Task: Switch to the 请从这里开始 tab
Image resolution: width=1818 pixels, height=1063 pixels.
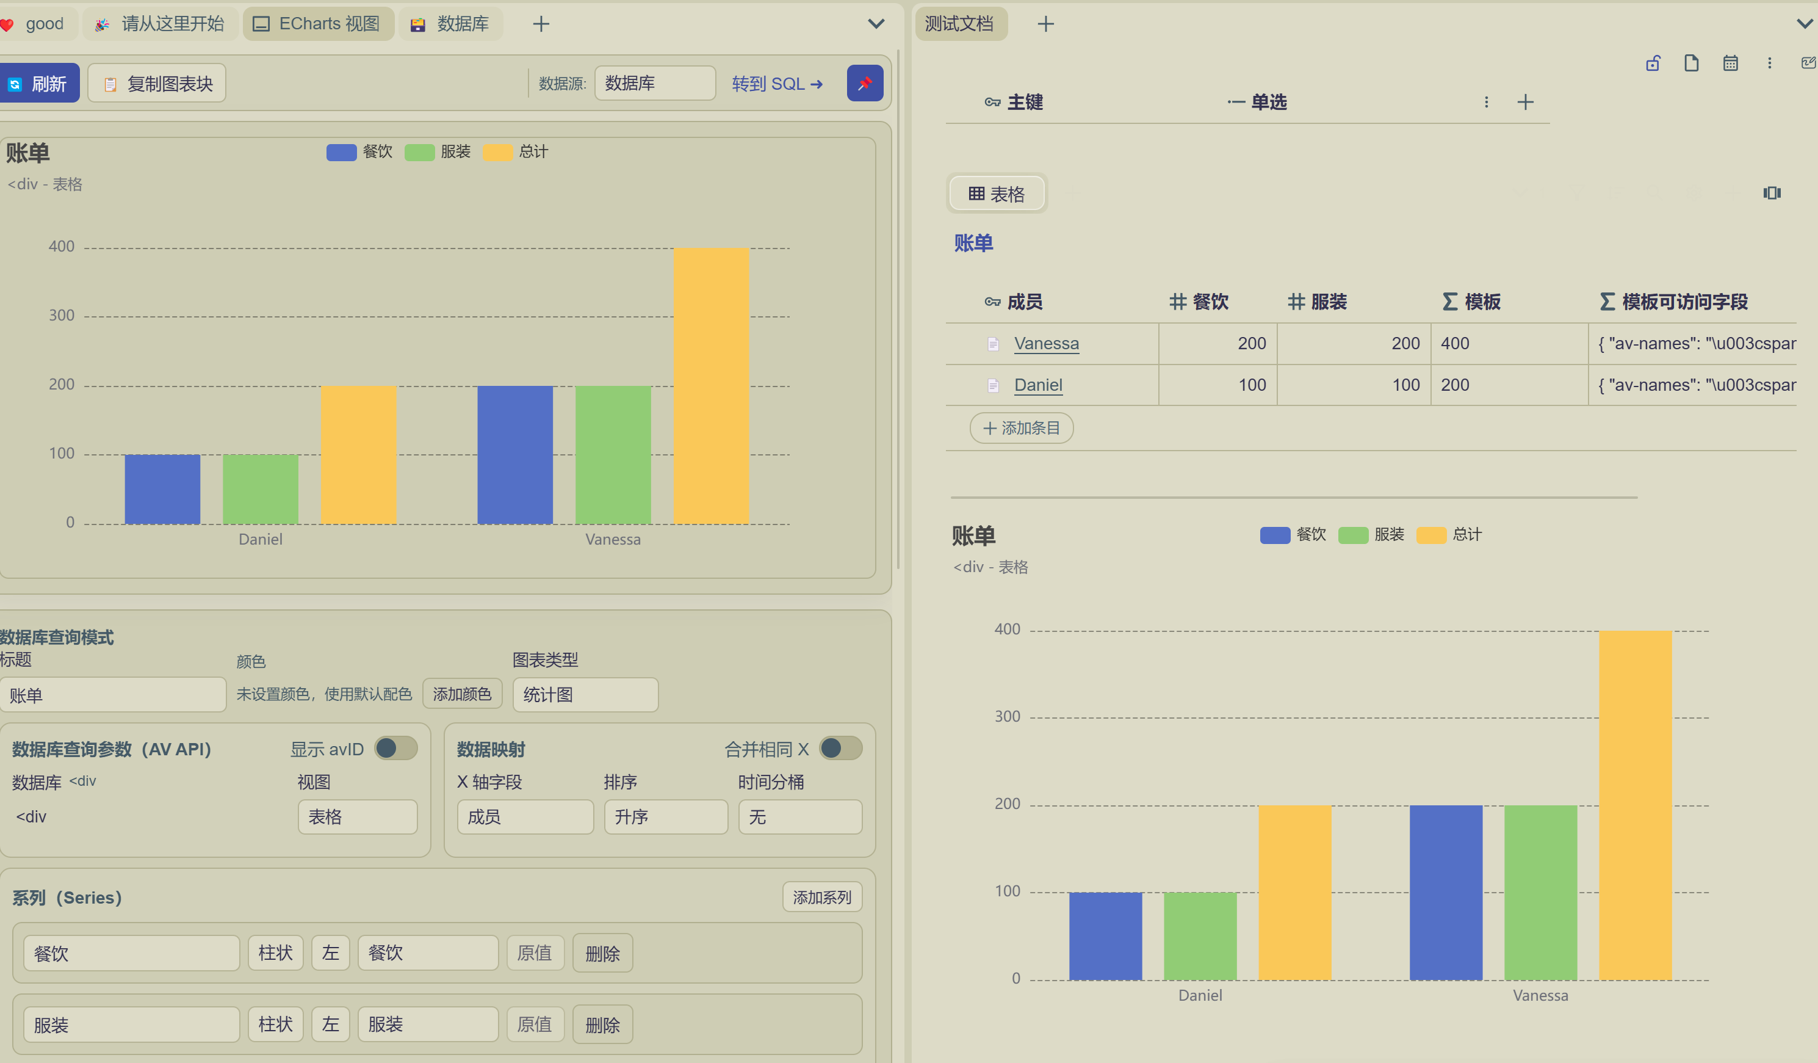Action: (x=161, y=24)
